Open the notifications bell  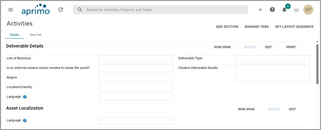pyautogui.click(x=284, y=9)
